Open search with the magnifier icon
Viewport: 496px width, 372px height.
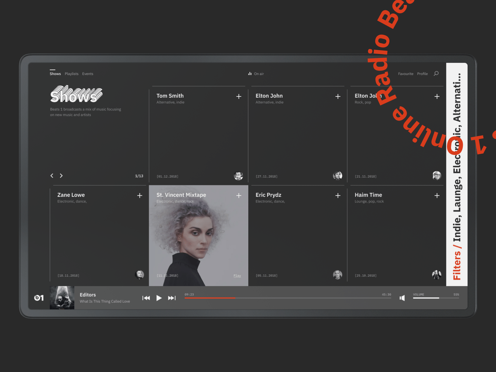[x=436, y=73]
